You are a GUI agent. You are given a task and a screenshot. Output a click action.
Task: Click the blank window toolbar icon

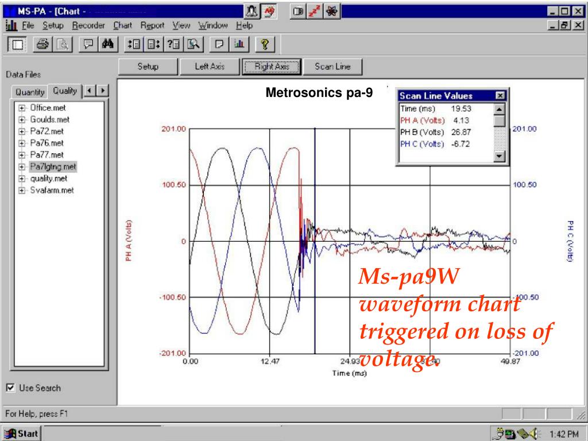coord(17,45)
